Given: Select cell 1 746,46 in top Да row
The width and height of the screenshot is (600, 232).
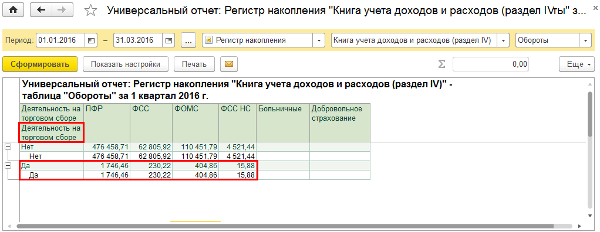Looking at the screenshot, I should [107, 166].
